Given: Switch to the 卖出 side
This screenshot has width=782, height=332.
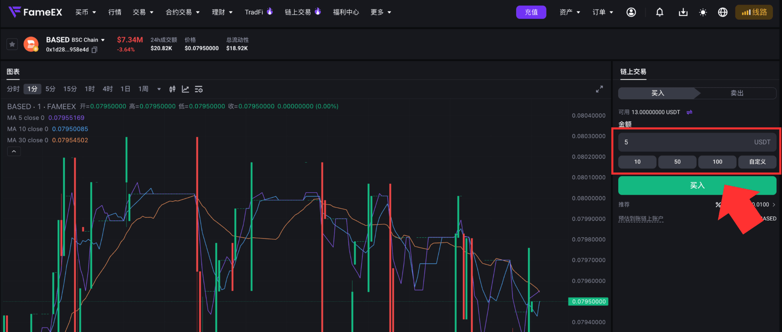Looking at the screenshot, I should (737, 93).
